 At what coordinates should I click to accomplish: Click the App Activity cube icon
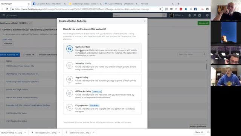(70, 79)
